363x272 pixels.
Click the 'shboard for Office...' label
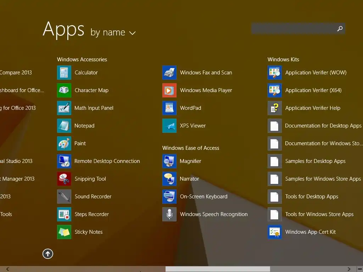(x=22, y=90)
